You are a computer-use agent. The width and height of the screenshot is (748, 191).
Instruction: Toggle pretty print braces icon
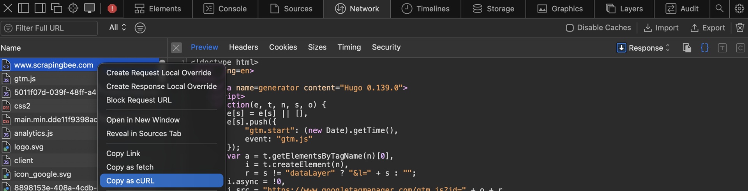pos(704,48)
